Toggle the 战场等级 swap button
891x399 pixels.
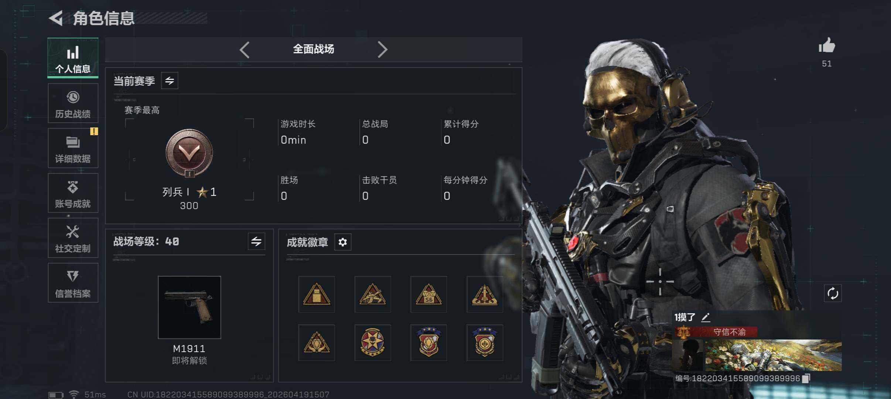(256, 242)
